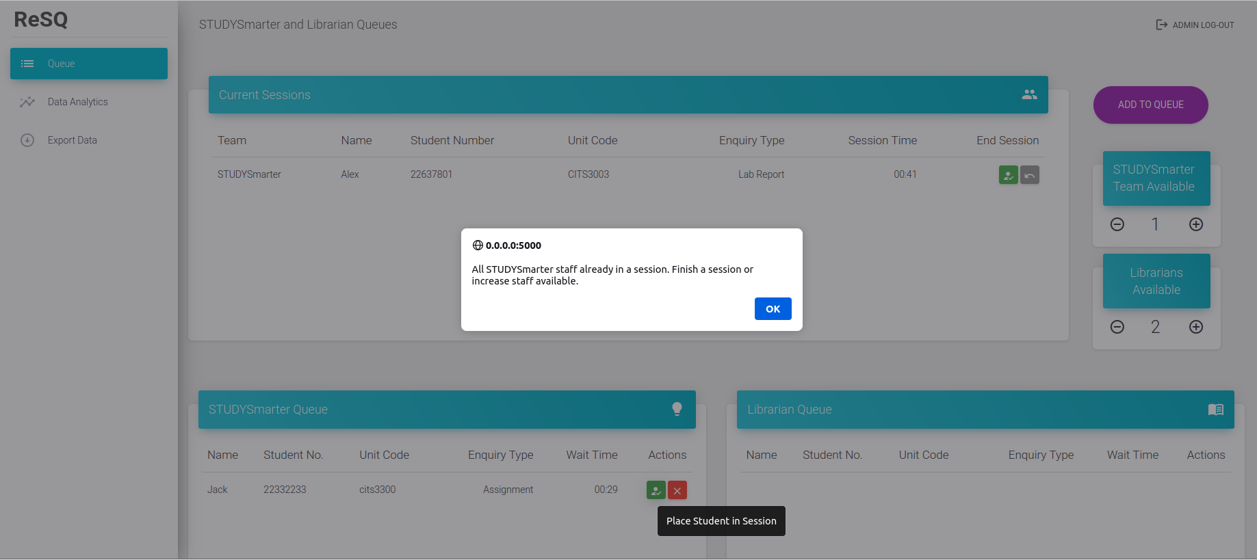This screenshot has height=560, width=1257.
Task: Return Alex to queue with undo icon
Action: click(x=1030, y=175)
